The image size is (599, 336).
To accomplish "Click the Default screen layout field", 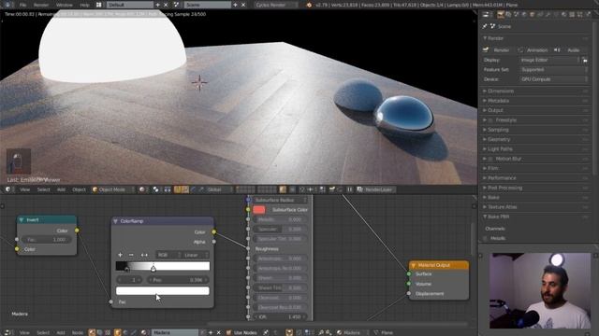I will (x=130, y=5).
